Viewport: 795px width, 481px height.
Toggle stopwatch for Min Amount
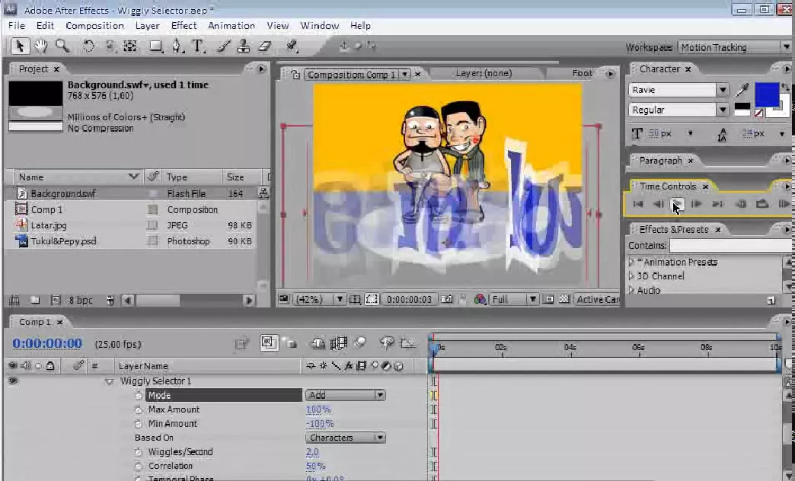pos(139,424)
